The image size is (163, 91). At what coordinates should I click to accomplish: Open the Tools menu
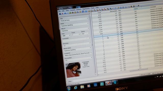[92, 8]
